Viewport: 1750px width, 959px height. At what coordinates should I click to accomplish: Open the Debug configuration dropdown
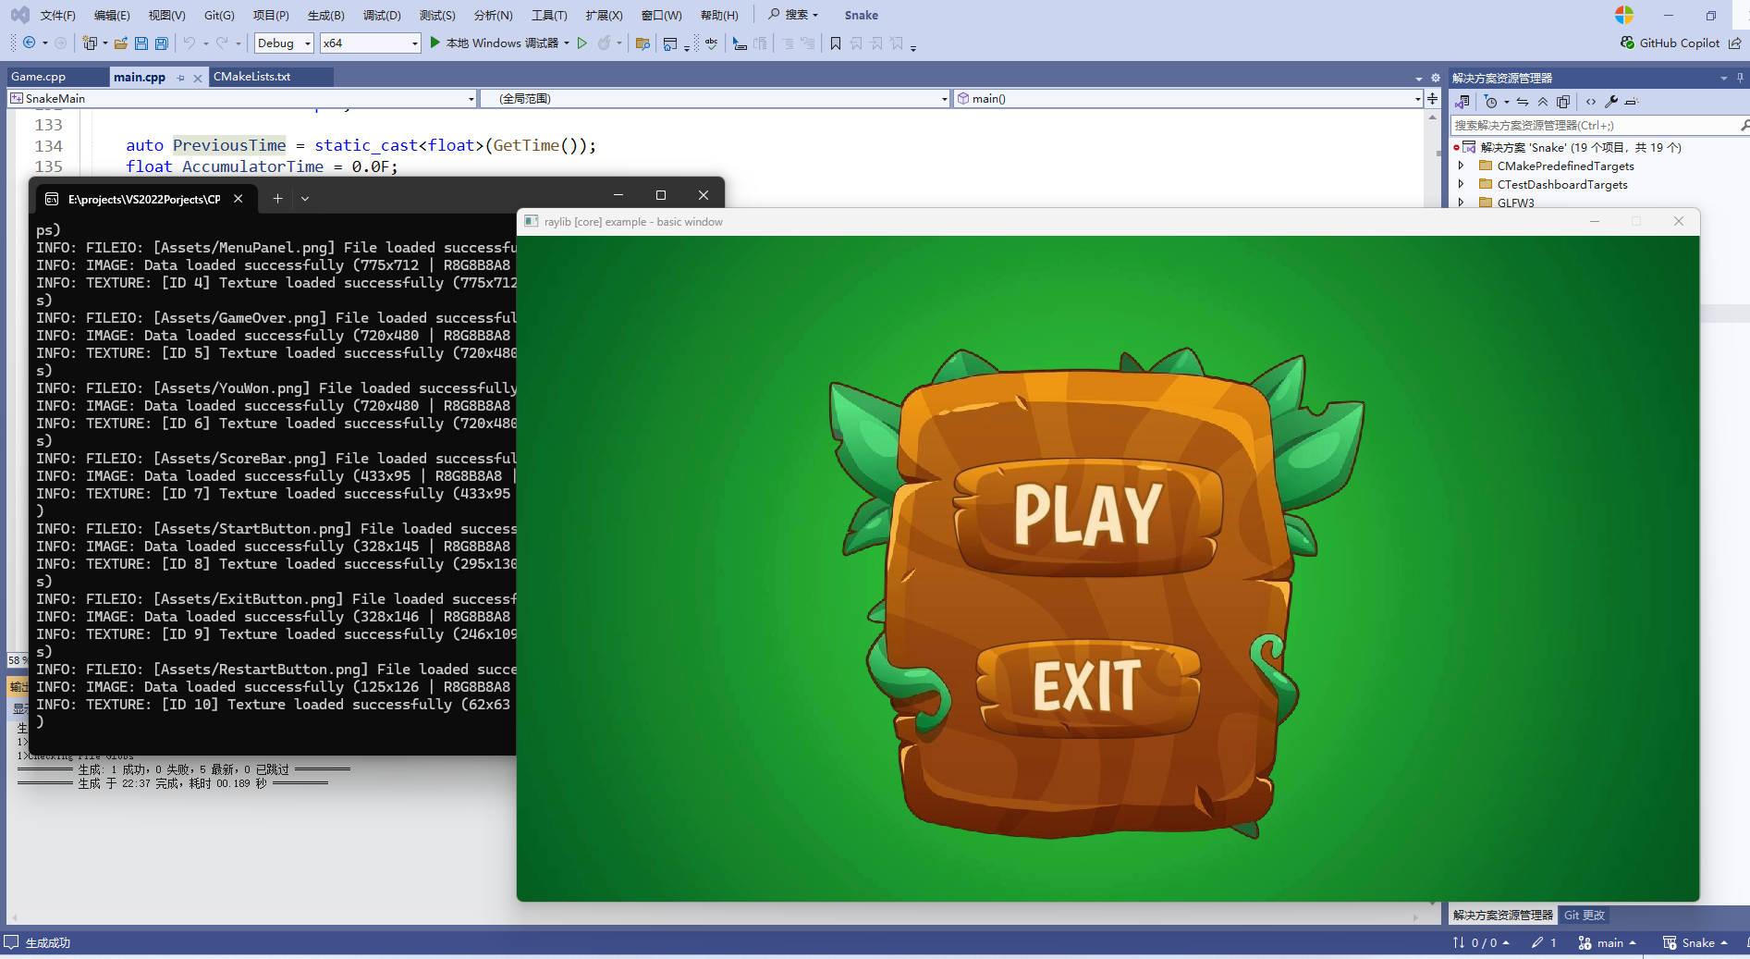285,43
